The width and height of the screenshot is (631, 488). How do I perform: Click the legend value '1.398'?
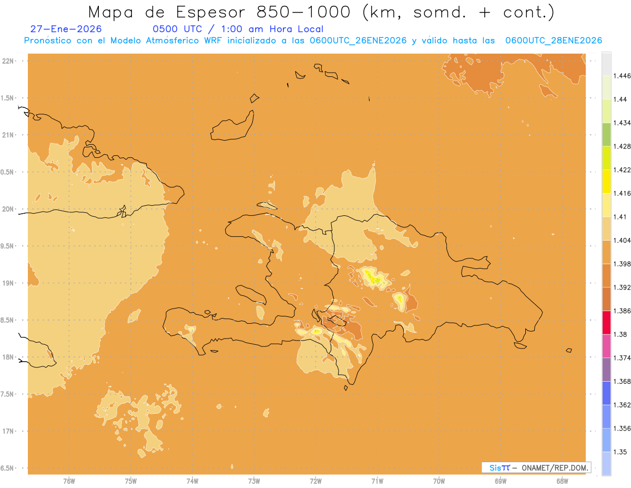622,264
